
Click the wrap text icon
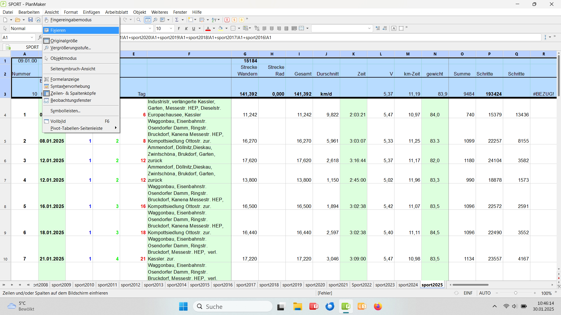coord(294,29)
